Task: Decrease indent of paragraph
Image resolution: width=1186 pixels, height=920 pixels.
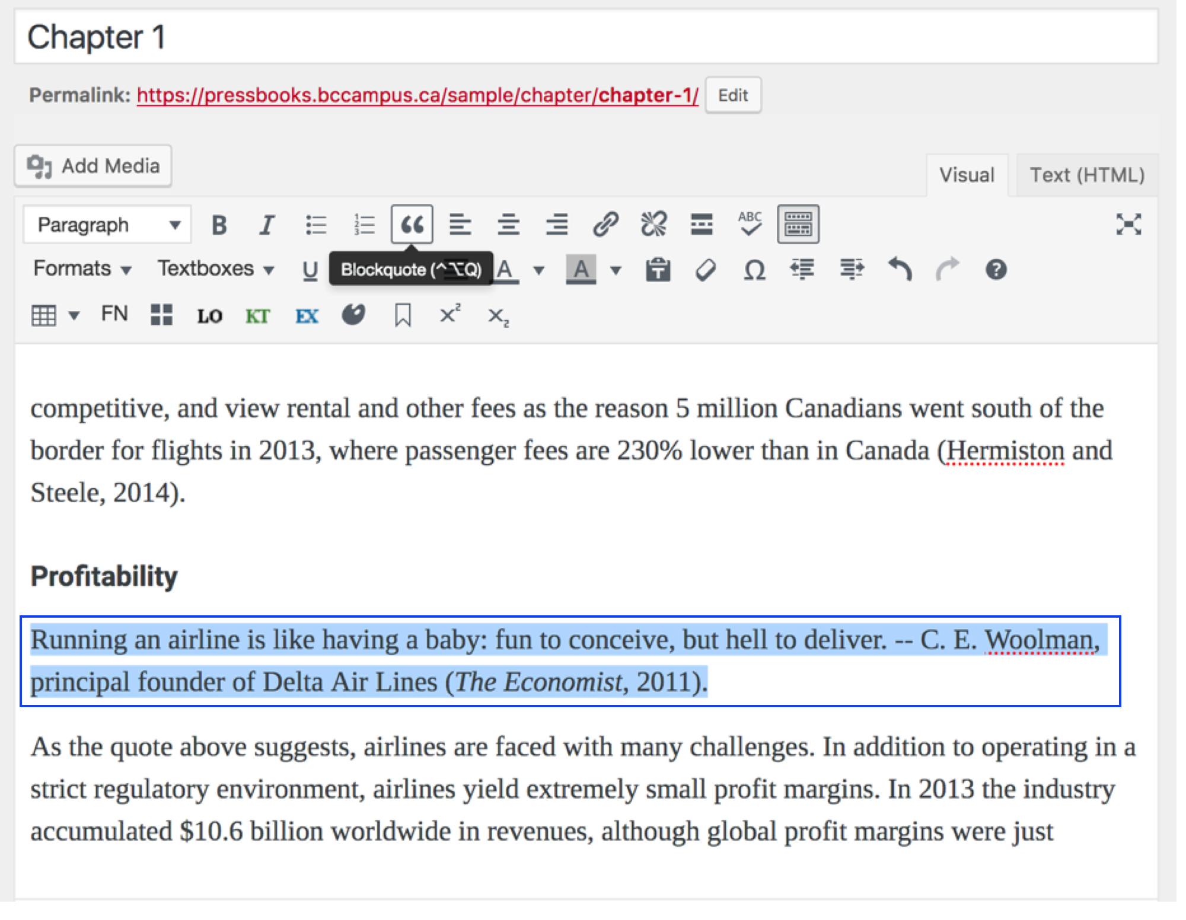Action: (x=802, y=270)
